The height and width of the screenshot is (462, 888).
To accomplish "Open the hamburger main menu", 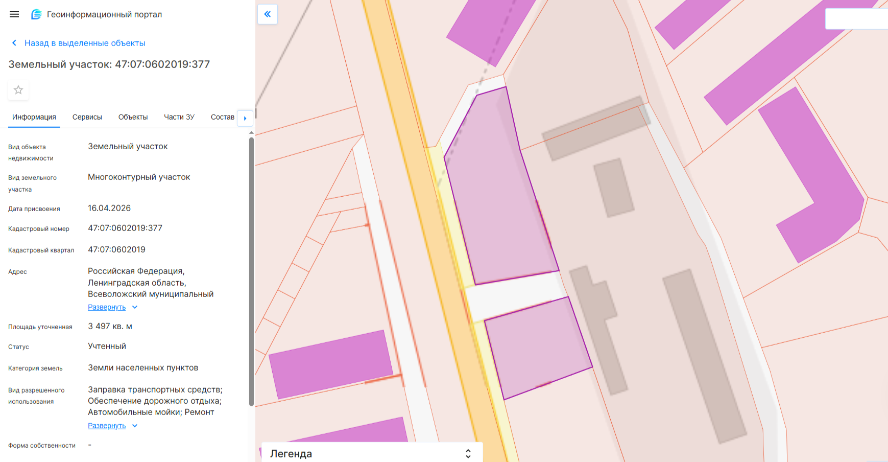I will point(14,14).
